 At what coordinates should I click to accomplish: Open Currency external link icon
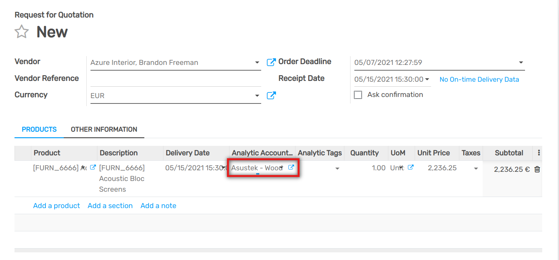tap(271, 95)
